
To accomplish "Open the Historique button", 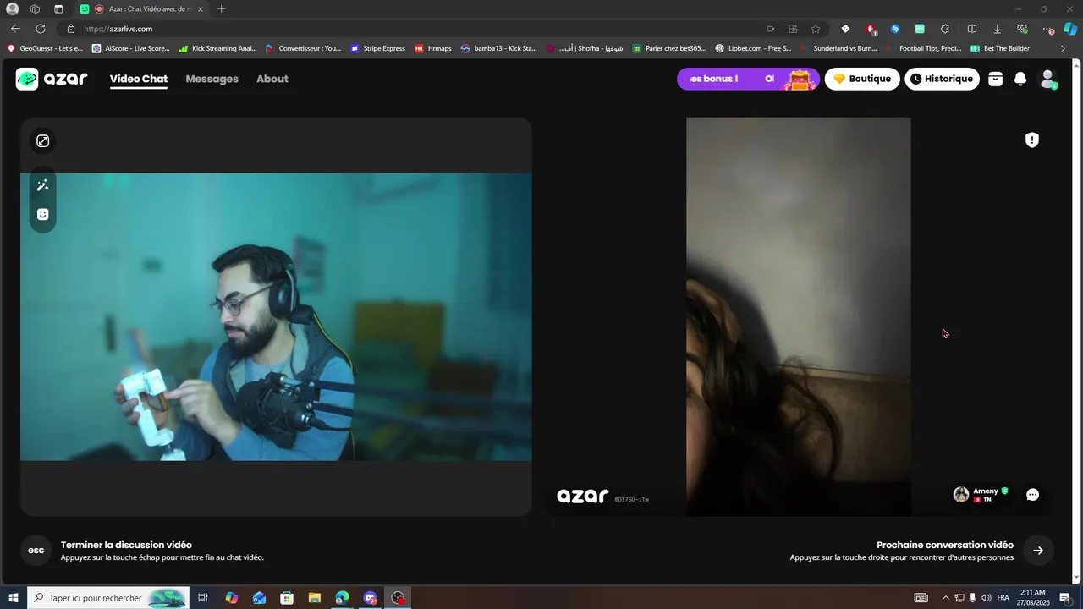I will pos(942,79).
